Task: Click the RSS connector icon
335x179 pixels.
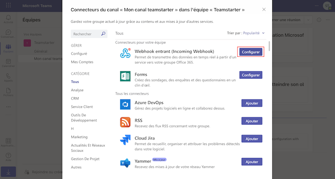Action: (125, 122)
